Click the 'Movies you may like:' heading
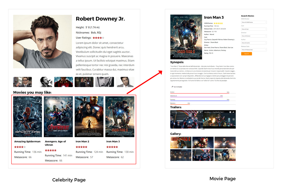 point(32,92)
